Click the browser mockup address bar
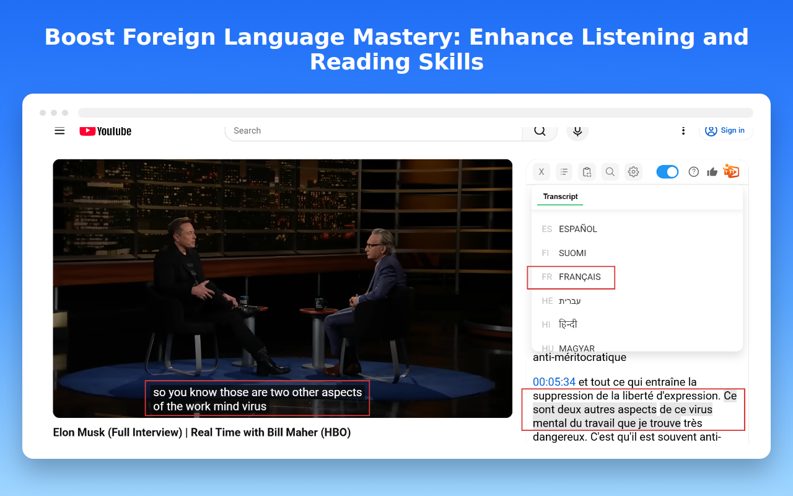 coord(415,113)
